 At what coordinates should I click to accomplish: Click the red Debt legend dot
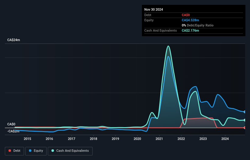[x=10, y=151]
